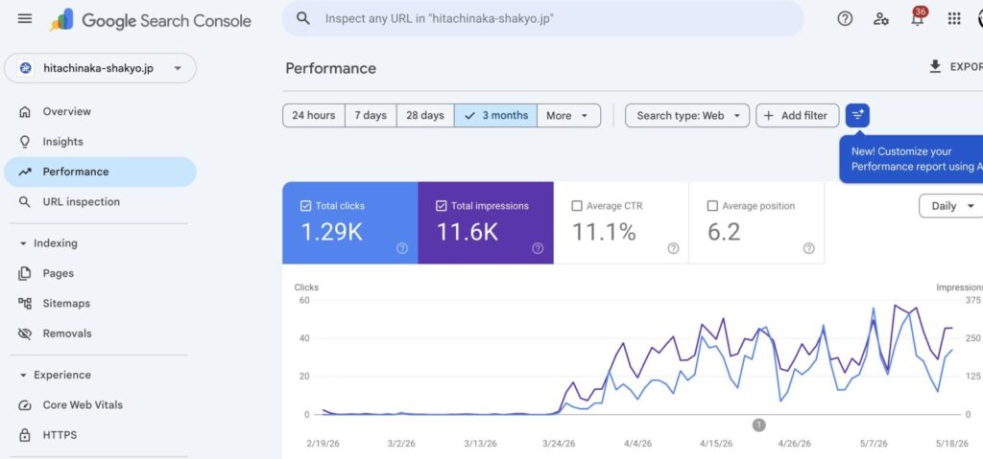This screenshot has height=459, width=983.
Task: Click the help icon on Total clicks card
Action: click(402, 248)
